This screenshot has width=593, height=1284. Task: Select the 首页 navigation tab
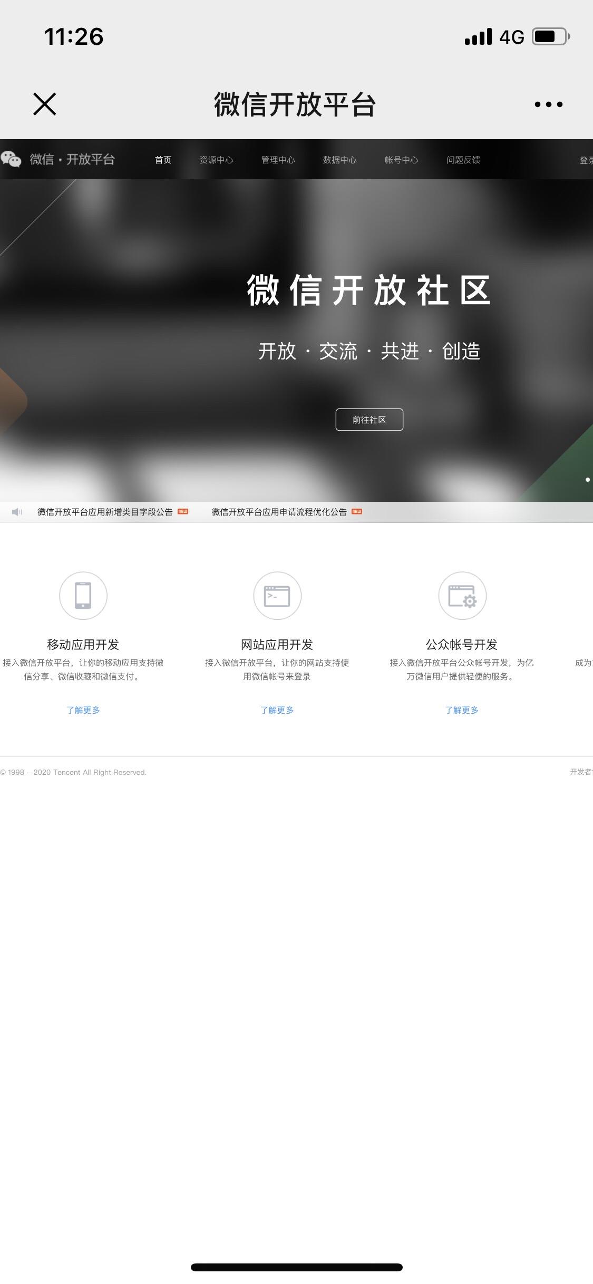tap(163, 160)
